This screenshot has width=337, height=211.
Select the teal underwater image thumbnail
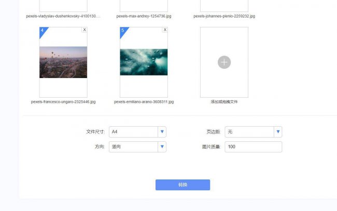coord(144,62)
